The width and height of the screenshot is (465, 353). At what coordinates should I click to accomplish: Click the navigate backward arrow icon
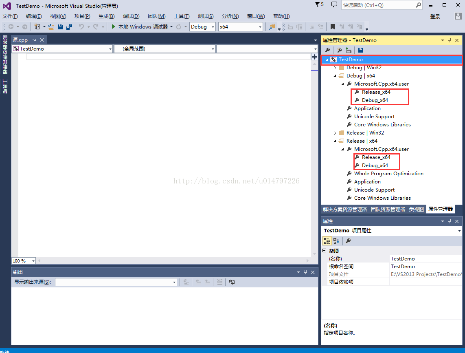11,27
